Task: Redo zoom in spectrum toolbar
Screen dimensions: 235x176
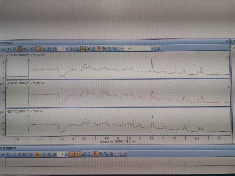Action: click(x=54, y=154)
